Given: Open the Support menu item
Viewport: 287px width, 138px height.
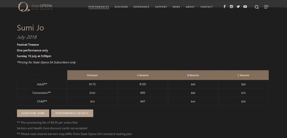Looking at the screenshot, I should tap(161, 7).
